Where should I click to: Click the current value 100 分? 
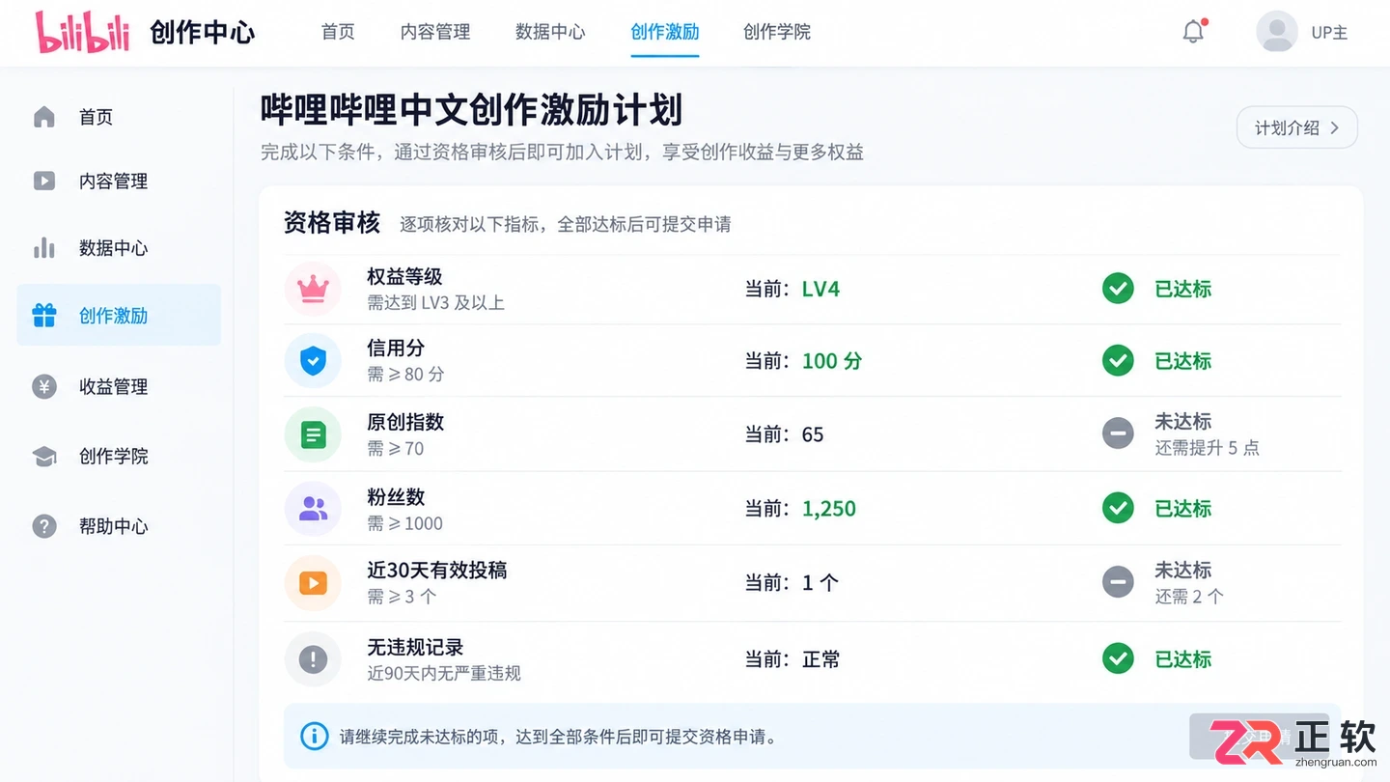(832, 361)
